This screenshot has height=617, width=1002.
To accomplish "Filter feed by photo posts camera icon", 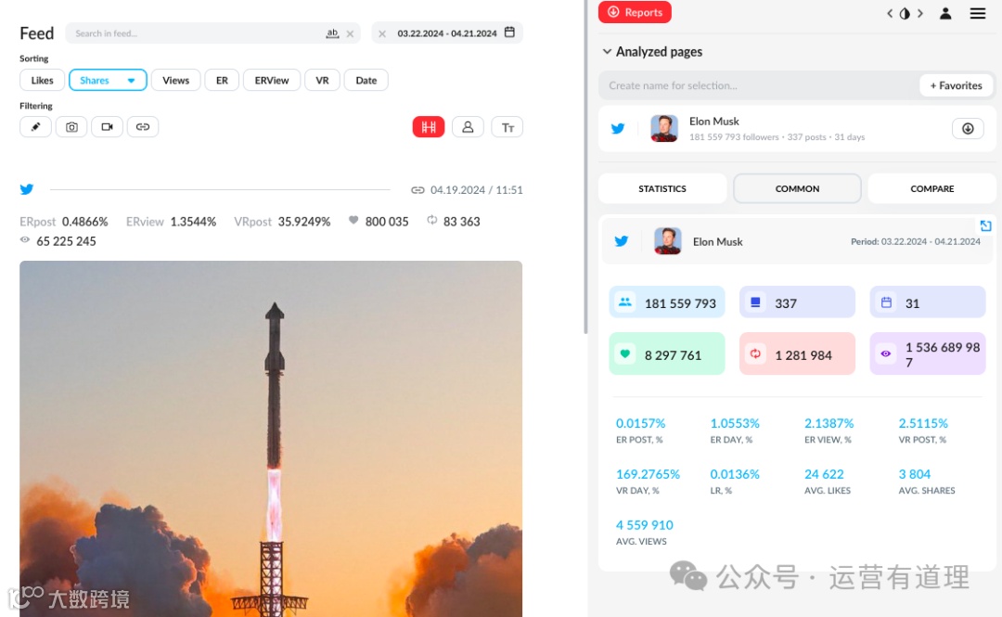I will pos(71,126).
